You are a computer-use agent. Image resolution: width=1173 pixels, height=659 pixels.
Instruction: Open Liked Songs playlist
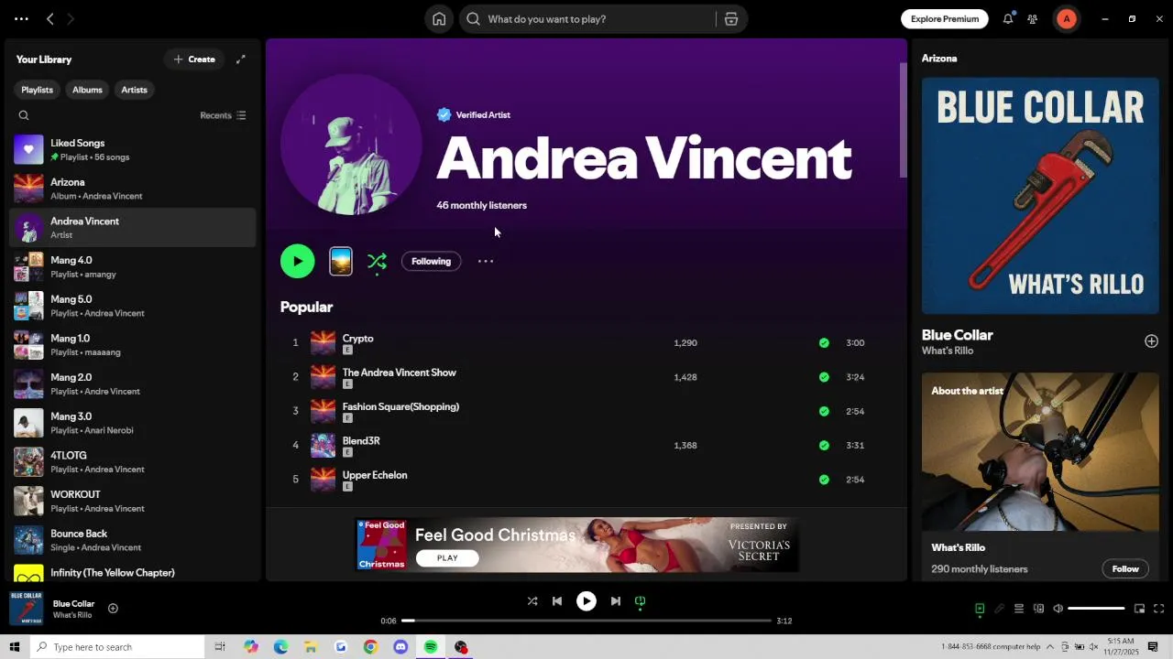click(x=132, y=150)
